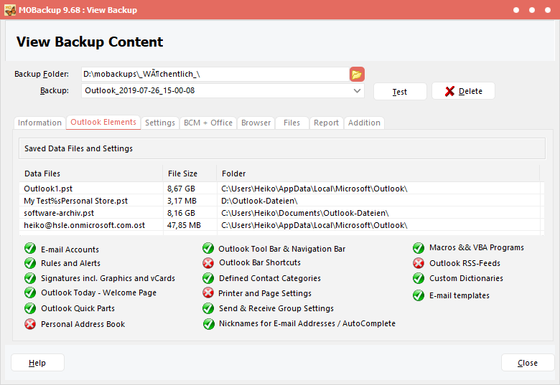Image resolution: width=560 pixels, height=385 pixels.
Task: Open Help from the bottom left button
Action: click(37, 363)
